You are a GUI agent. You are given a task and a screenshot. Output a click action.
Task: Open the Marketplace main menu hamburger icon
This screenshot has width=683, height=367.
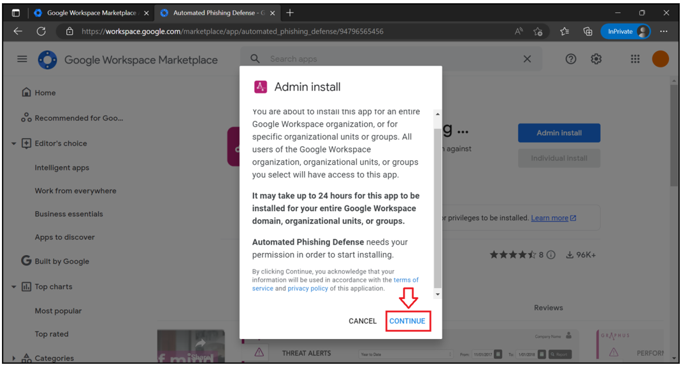pos(22,59)
